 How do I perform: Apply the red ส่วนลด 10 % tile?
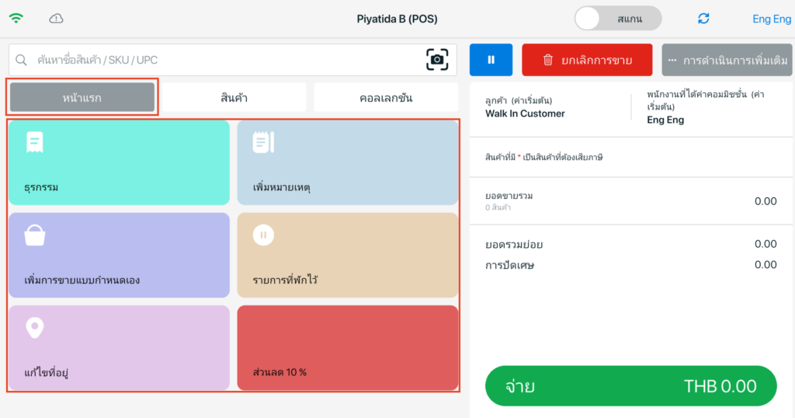point(347,347)
